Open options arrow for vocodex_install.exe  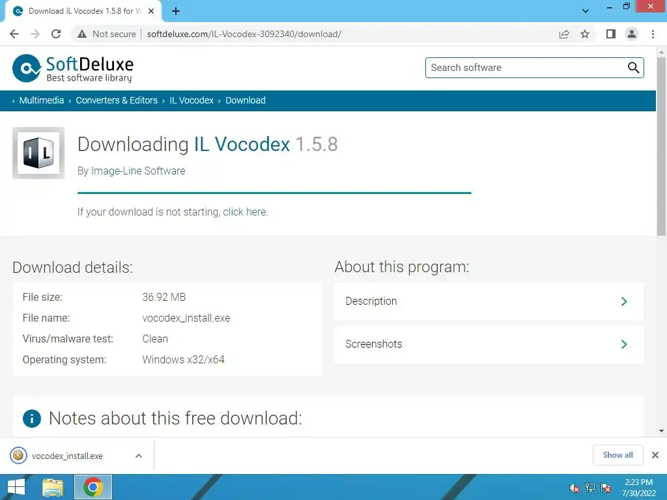tap(139, 456)
